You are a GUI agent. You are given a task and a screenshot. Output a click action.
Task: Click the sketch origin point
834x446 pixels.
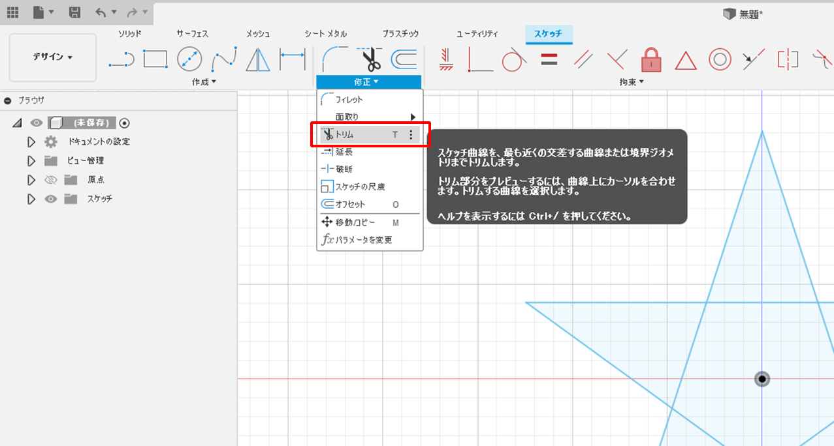(x=762, y=379)
